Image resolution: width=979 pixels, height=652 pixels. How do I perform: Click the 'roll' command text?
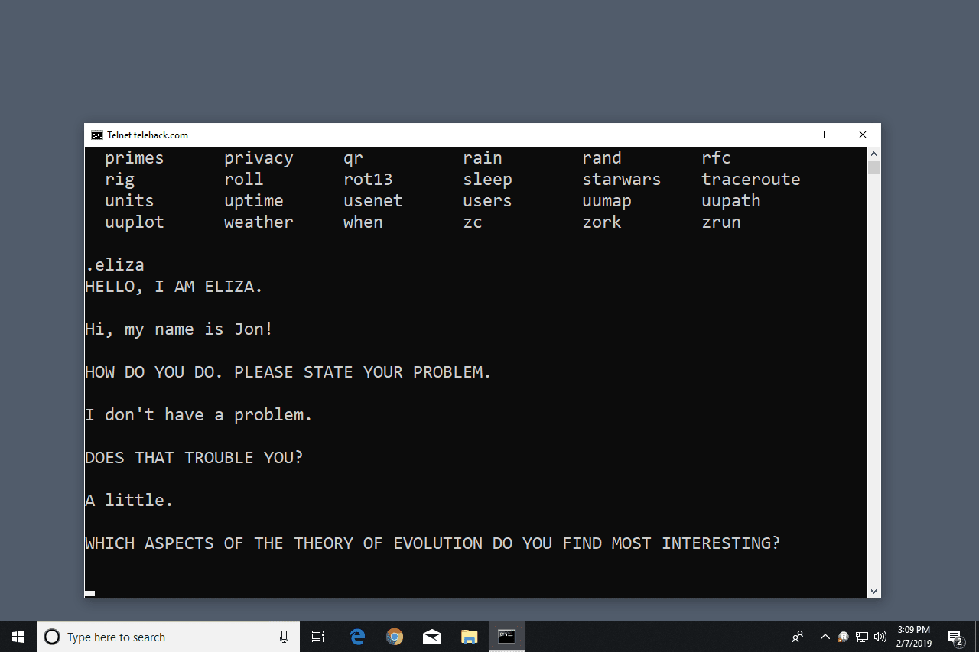coord(244,180)
